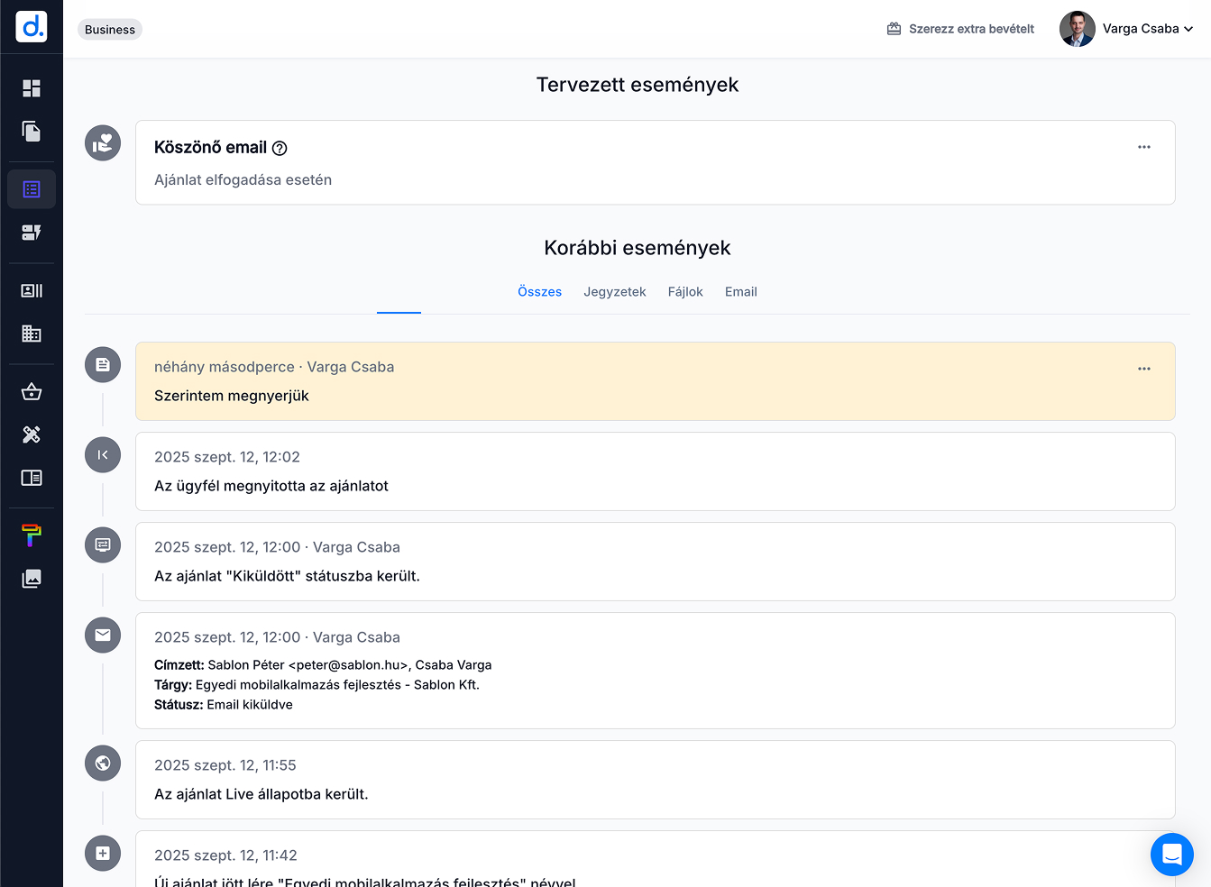This screenshot has width=1211, height=887.
Task: Click the Business plan badge
Action: 110,30
